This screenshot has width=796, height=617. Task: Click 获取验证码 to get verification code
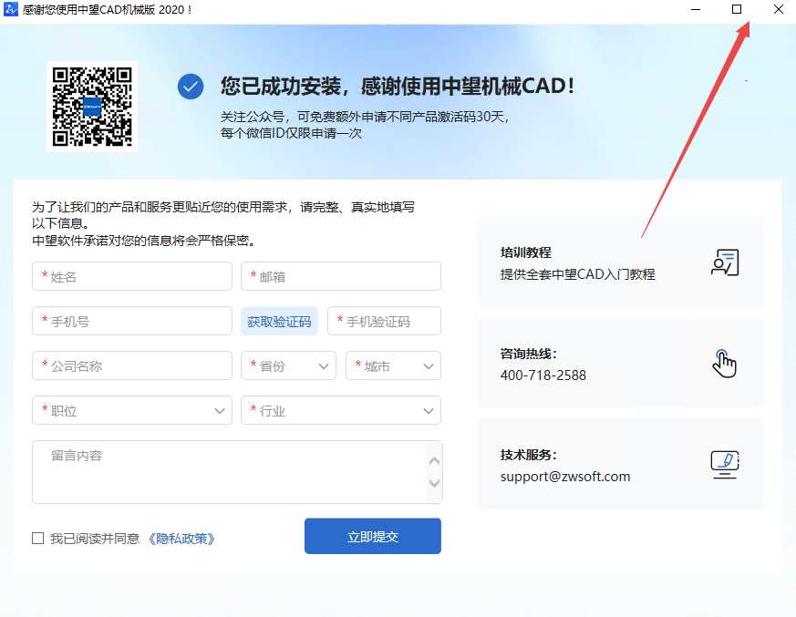click(279, 322)
